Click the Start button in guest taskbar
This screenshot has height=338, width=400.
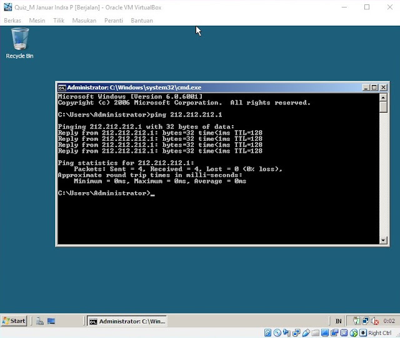point(14,321)
